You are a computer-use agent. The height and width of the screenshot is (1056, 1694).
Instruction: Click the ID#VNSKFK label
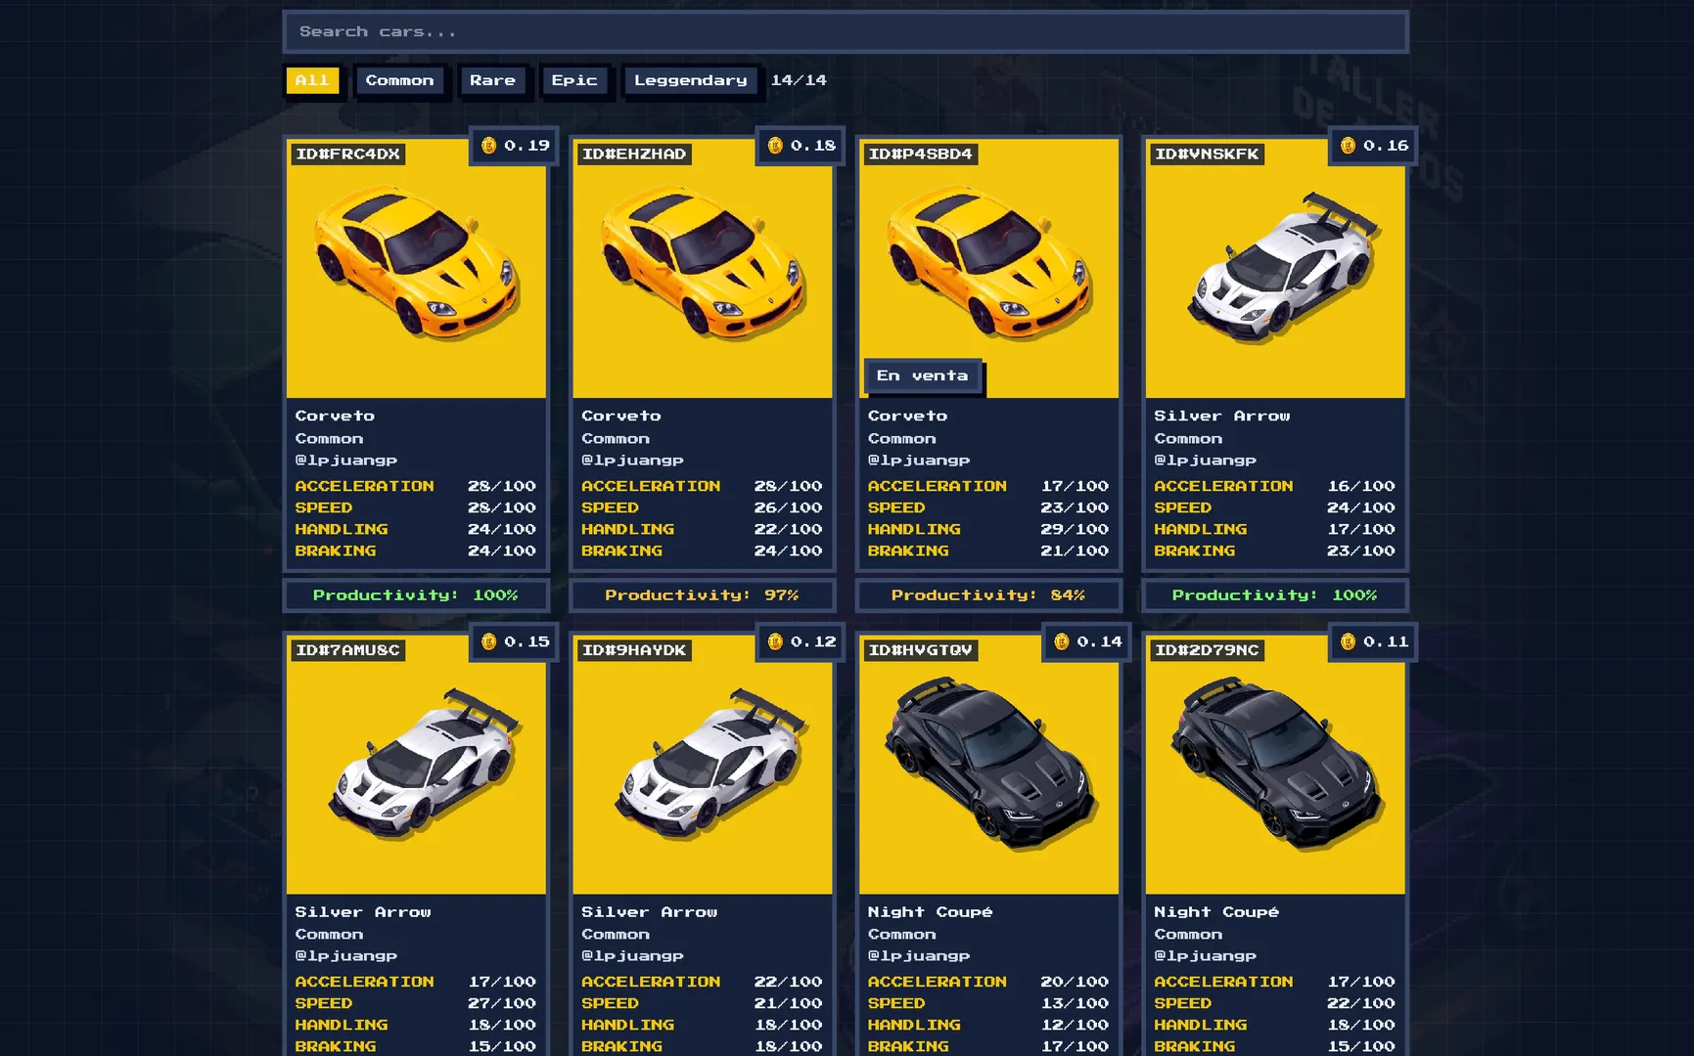1207,154
